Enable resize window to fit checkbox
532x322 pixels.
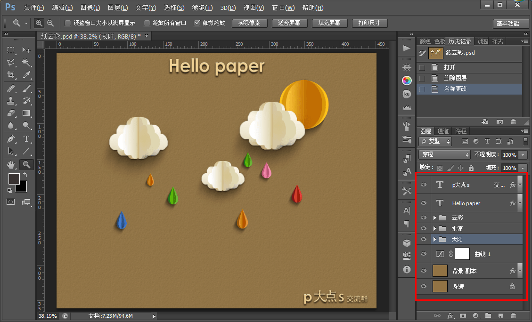point(68,23)
